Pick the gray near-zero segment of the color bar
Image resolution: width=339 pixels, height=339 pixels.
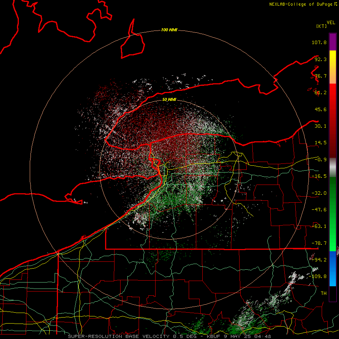tap(333, 168)
